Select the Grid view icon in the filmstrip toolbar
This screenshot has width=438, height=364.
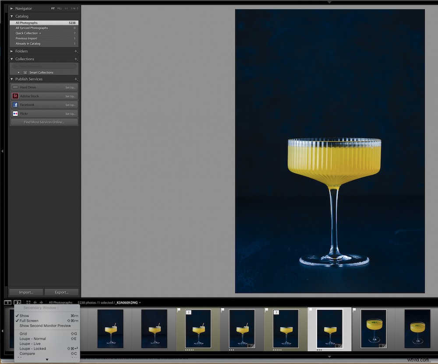click(x=28, y=302)
